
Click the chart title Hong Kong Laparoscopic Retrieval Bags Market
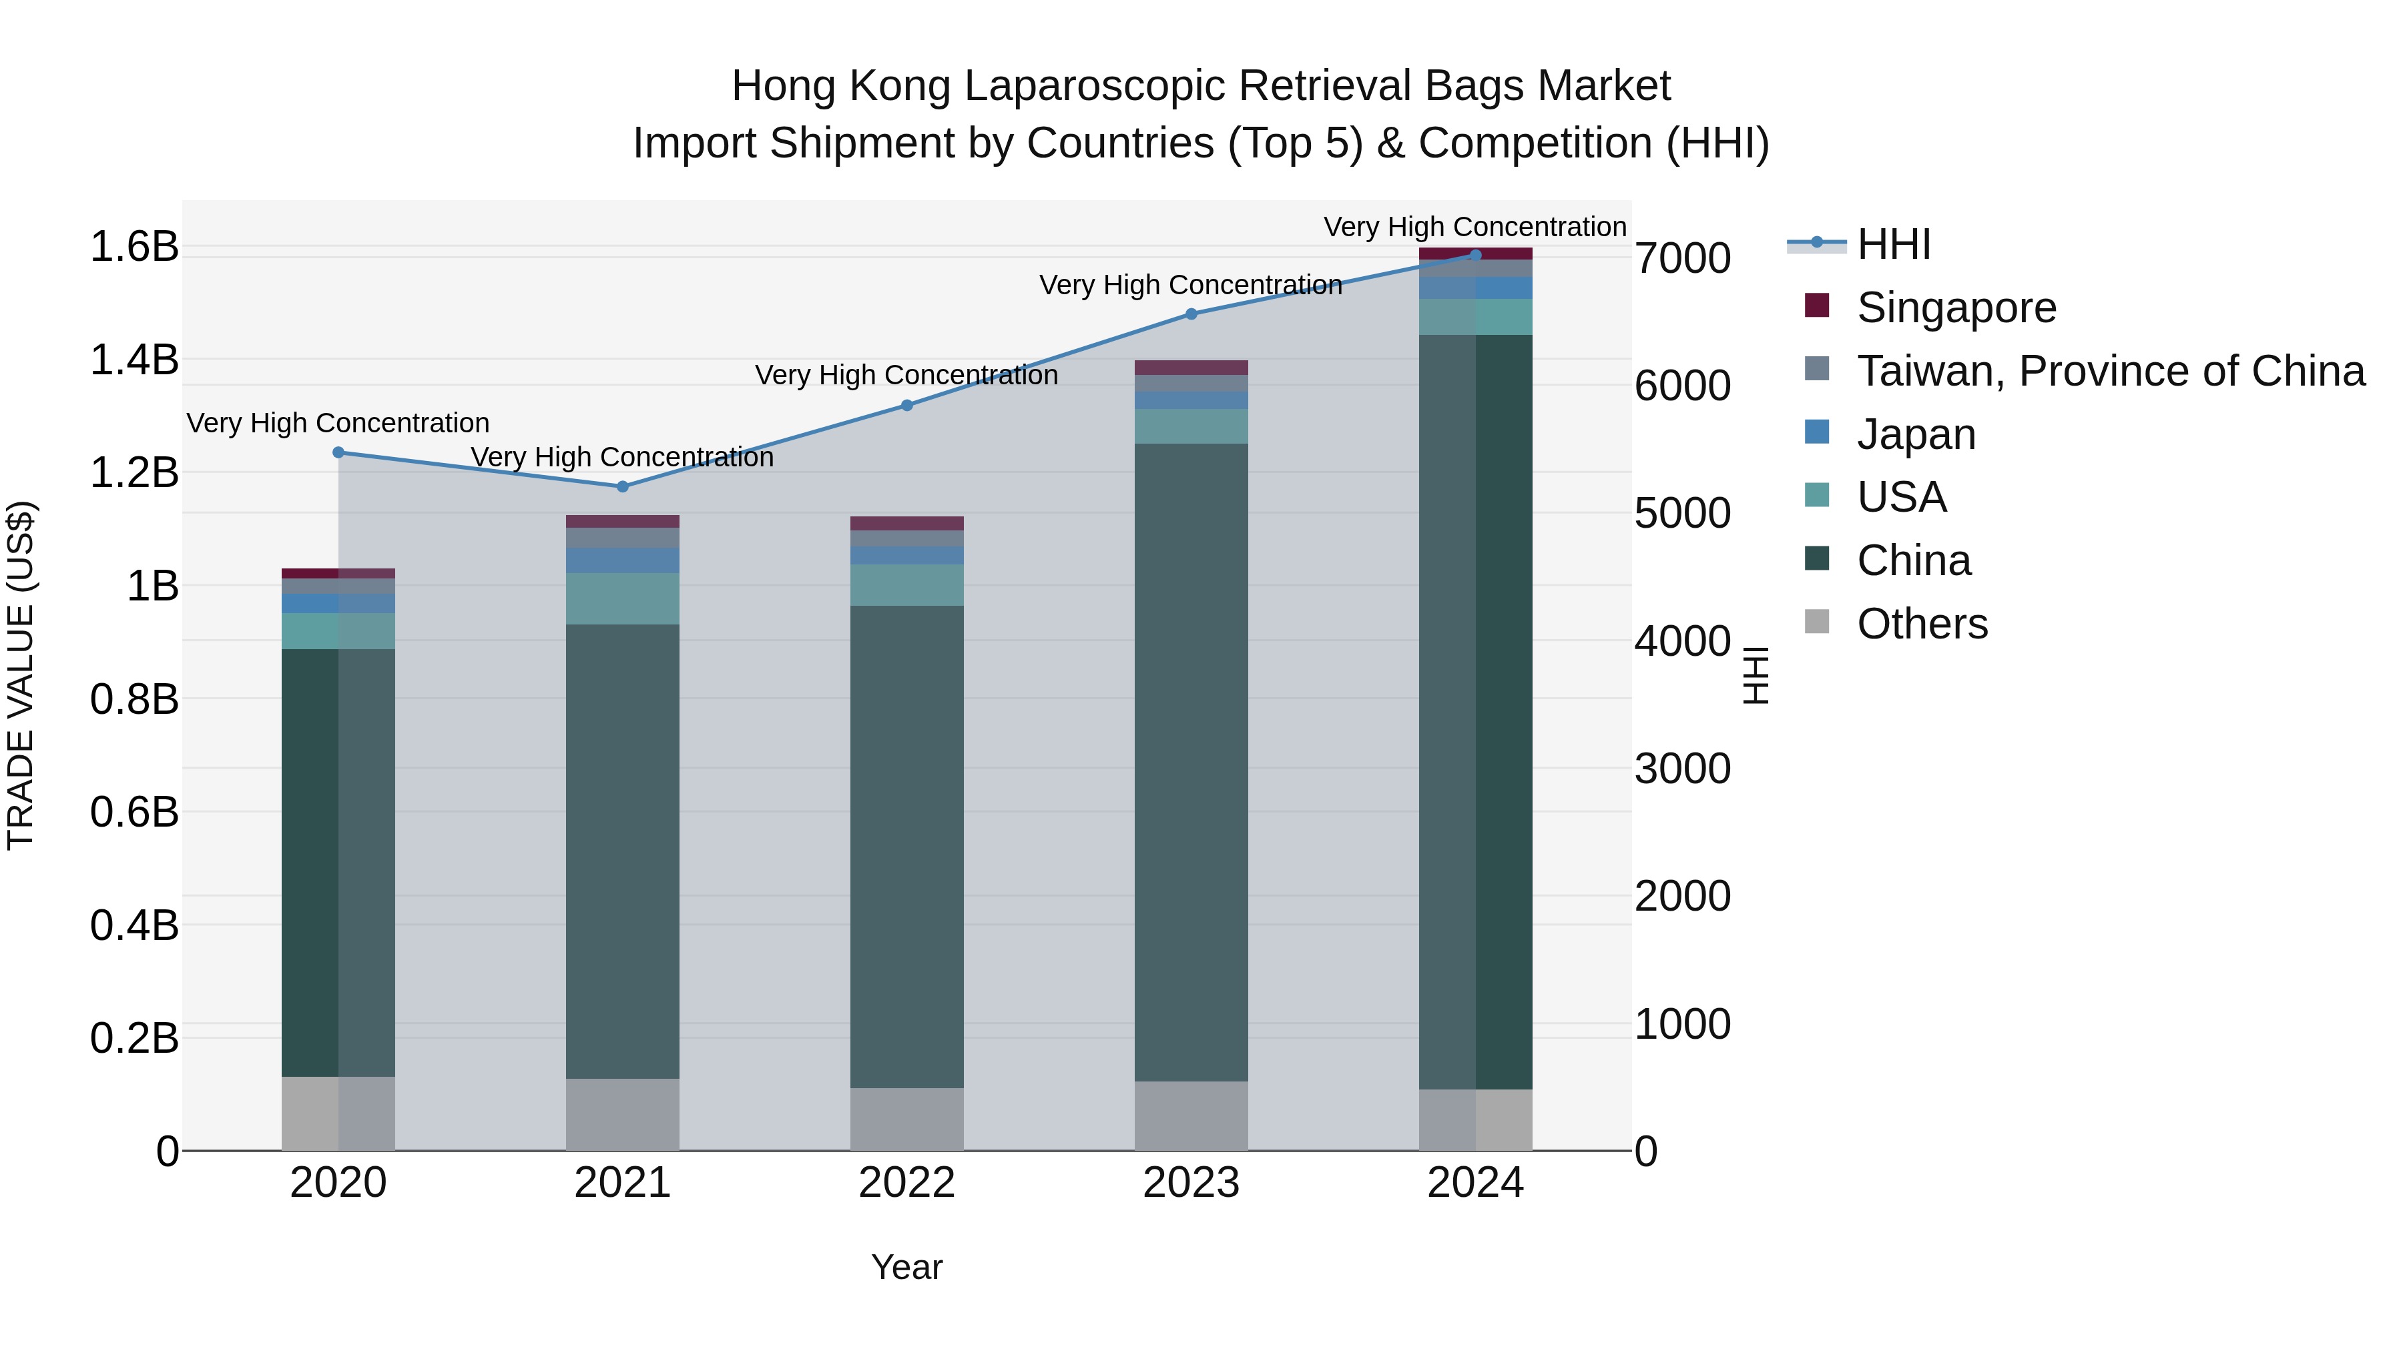1201,86
